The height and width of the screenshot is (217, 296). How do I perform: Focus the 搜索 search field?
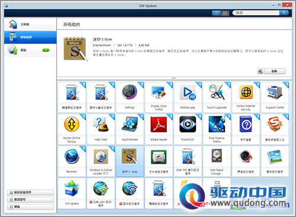[256, 13]
